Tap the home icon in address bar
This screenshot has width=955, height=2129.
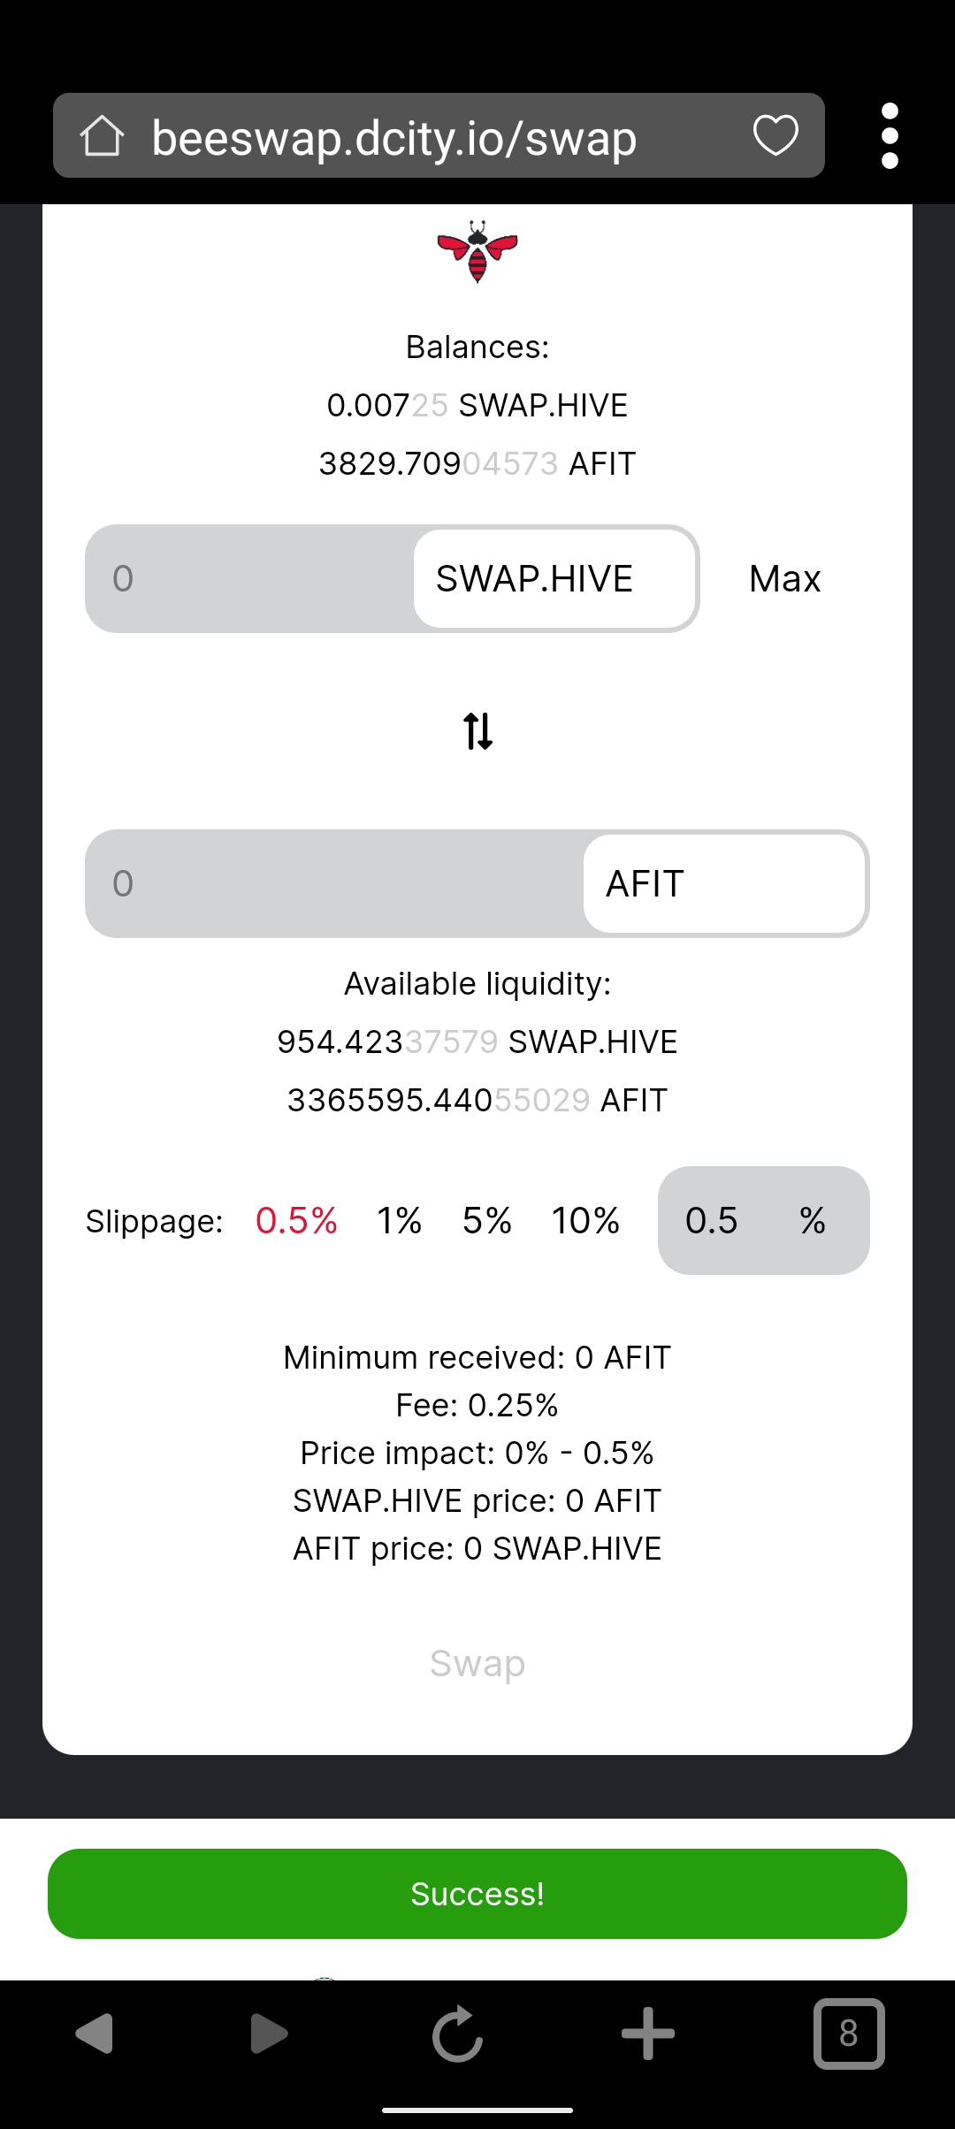[102, 136]
